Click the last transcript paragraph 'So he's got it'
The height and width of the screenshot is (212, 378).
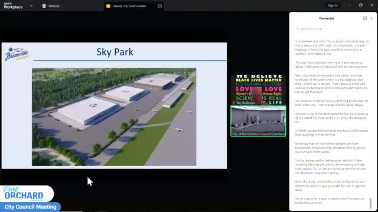pos(330,200)
